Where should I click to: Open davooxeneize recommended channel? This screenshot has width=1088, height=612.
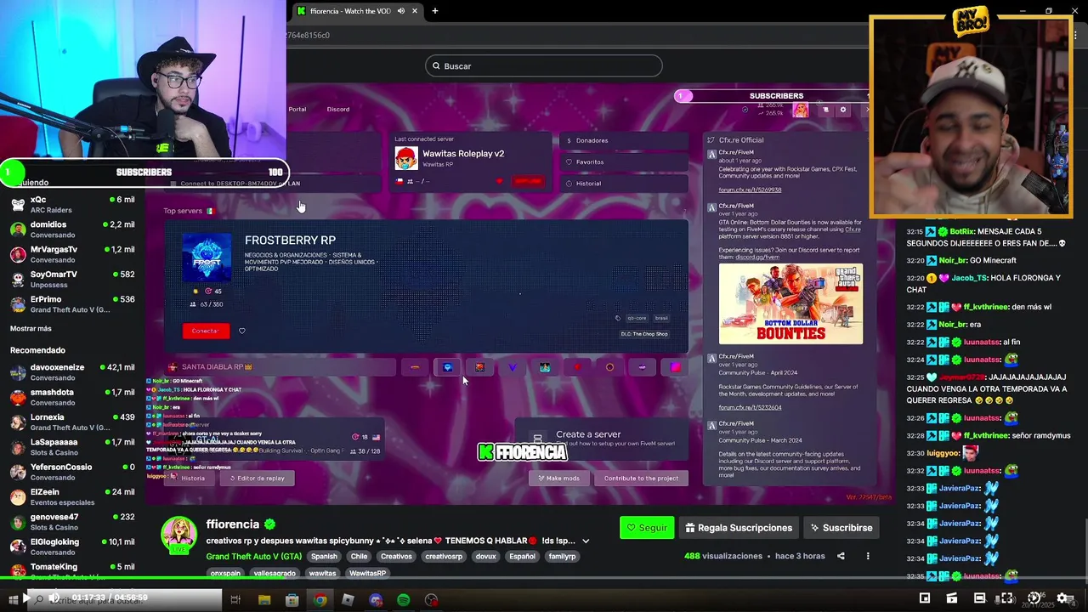71,372
